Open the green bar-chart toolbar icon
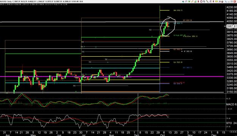The width and height of the screenshot is (237, 136). pos(195,2)
